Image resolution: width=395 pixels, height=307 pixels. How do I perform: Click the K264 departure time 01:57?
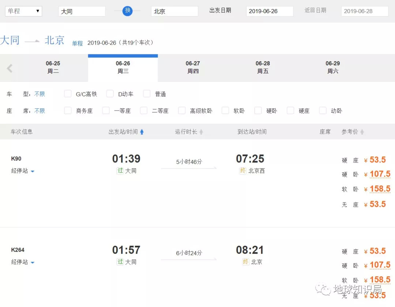tap(126, 250)
